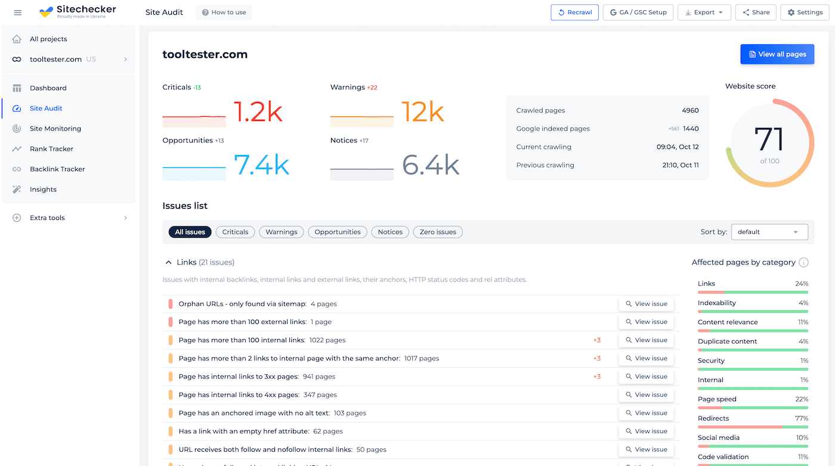Open Settings

pos(805,13)
